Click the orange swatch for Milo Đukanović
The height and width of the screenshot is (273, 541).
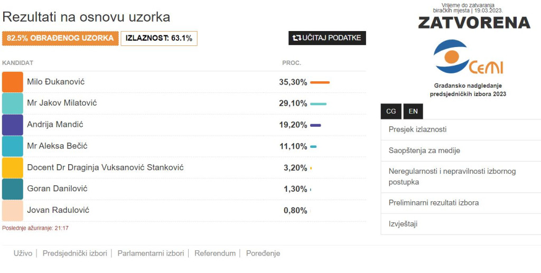coord(13,82)
